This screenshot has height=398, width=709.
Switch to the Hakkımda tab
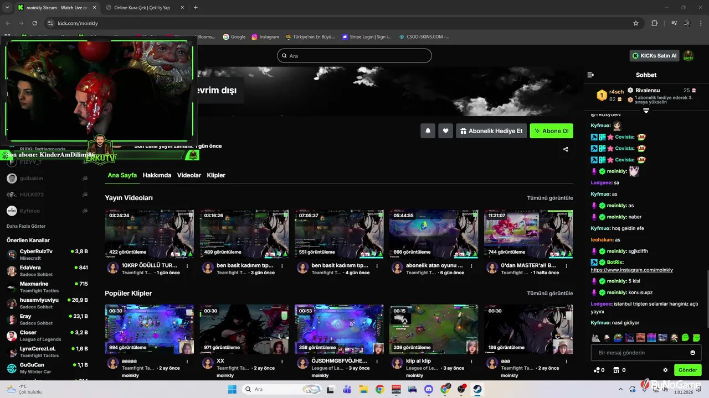157,175
